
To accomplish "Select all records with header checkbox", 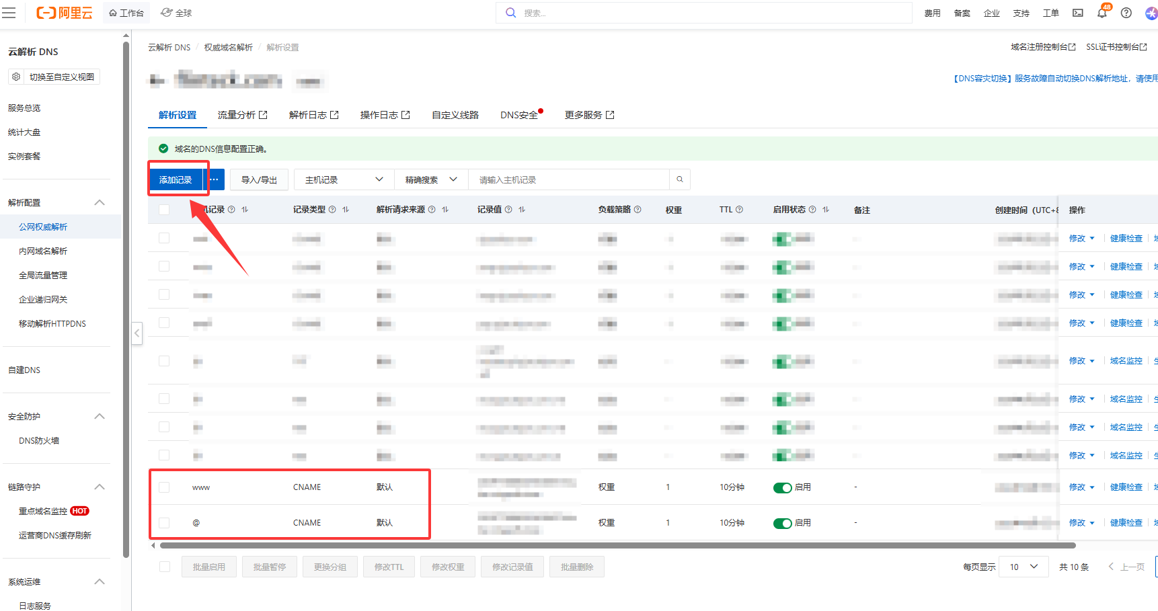I will (164, 210).
